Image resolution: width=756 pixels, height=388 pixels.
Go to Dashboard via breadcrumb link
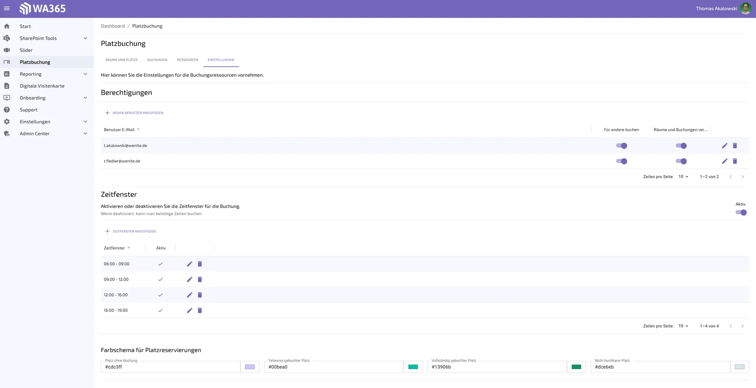point(113,26)
